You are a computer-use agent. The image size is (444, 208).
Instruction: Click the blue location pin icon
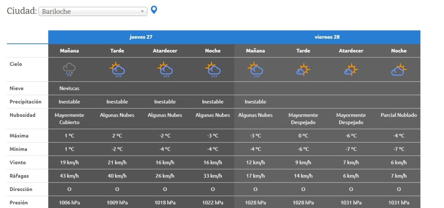(x=154, y=10)
